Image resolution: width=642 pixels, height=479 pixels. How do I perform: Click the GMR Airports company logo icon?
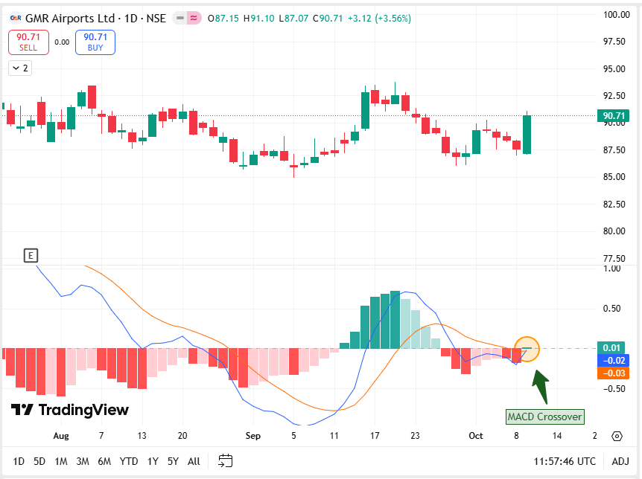pyautogui.click(x=14, y=18)
